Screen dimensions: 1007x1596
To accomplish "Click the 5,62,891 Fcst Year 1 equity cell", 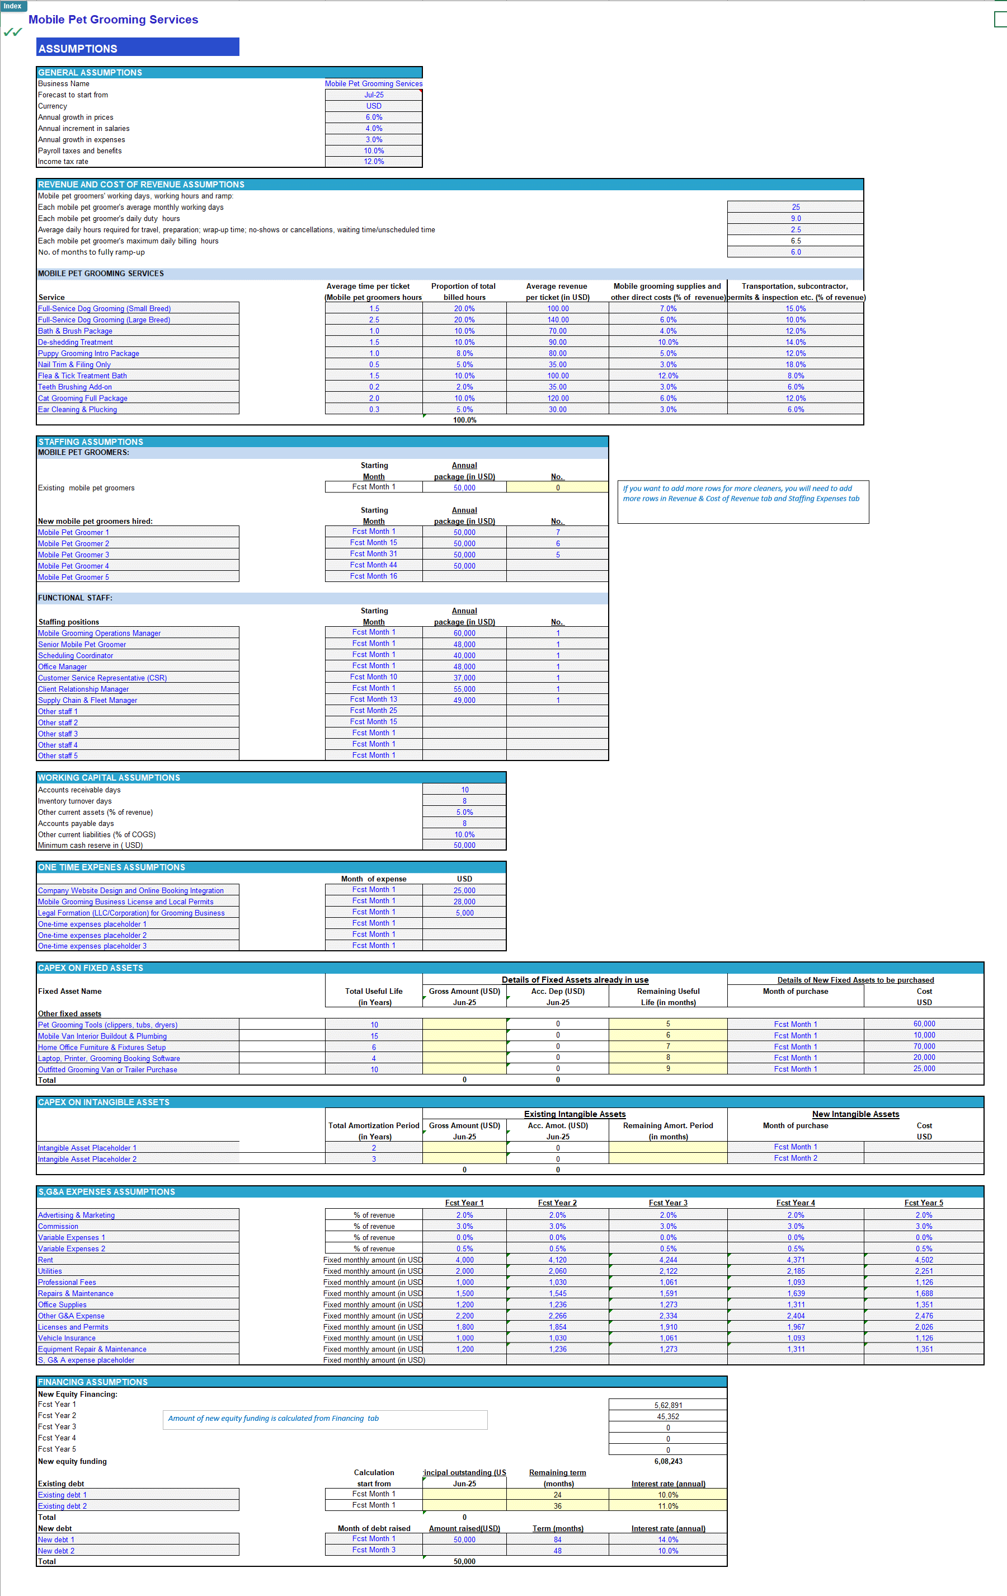I will coord(668,1405).
